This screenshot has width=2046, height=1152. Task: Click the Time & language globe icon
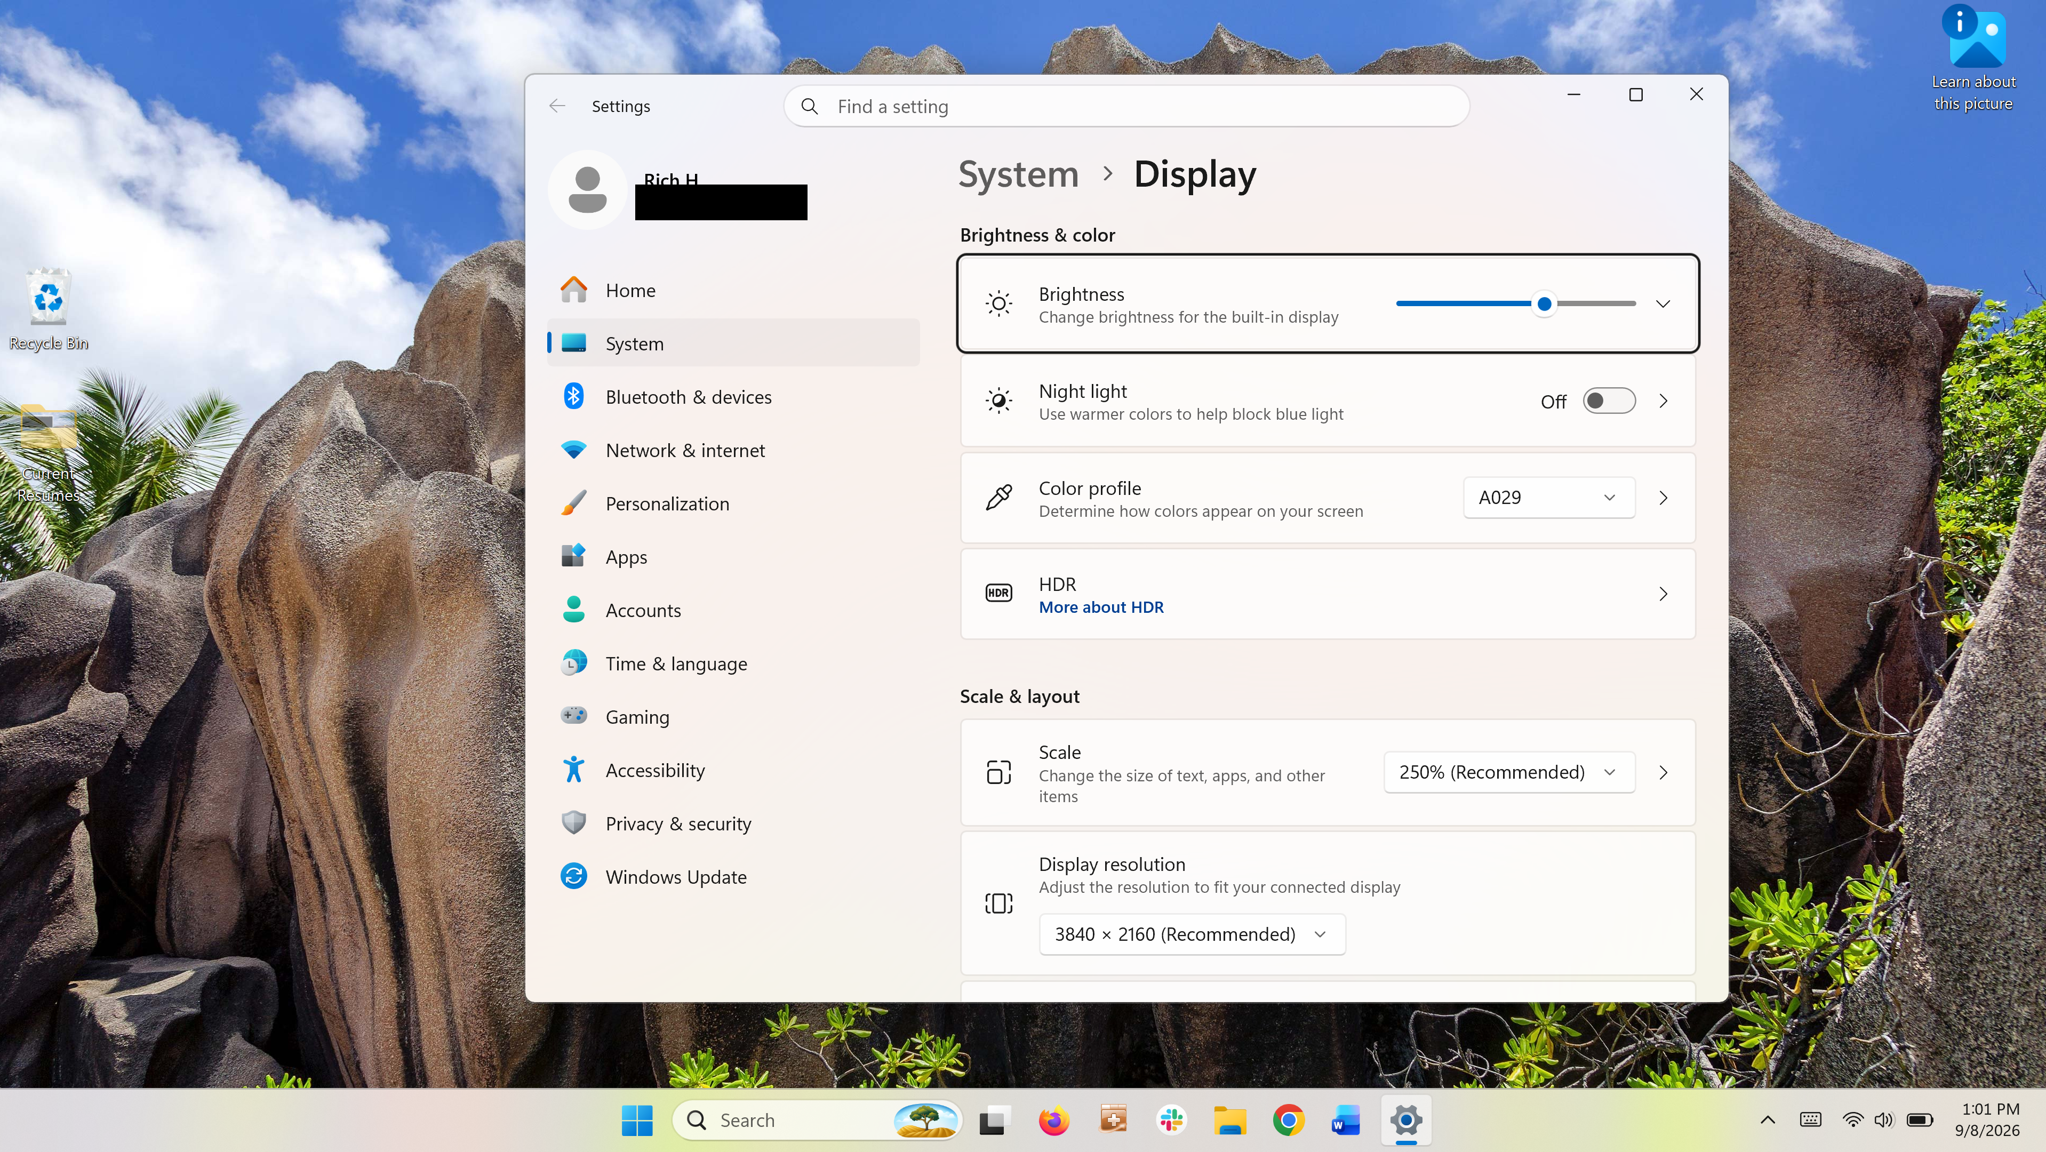[573, 663]
